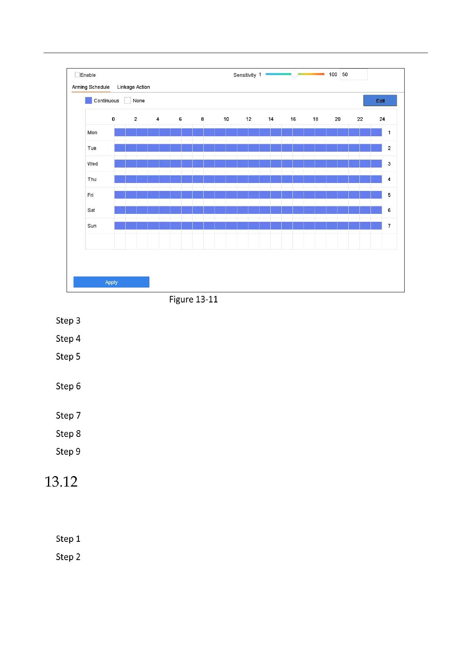Screen dimensions: 472x667
Task: Click Friday's continuous schedule bar
Action: pos(248,195)
